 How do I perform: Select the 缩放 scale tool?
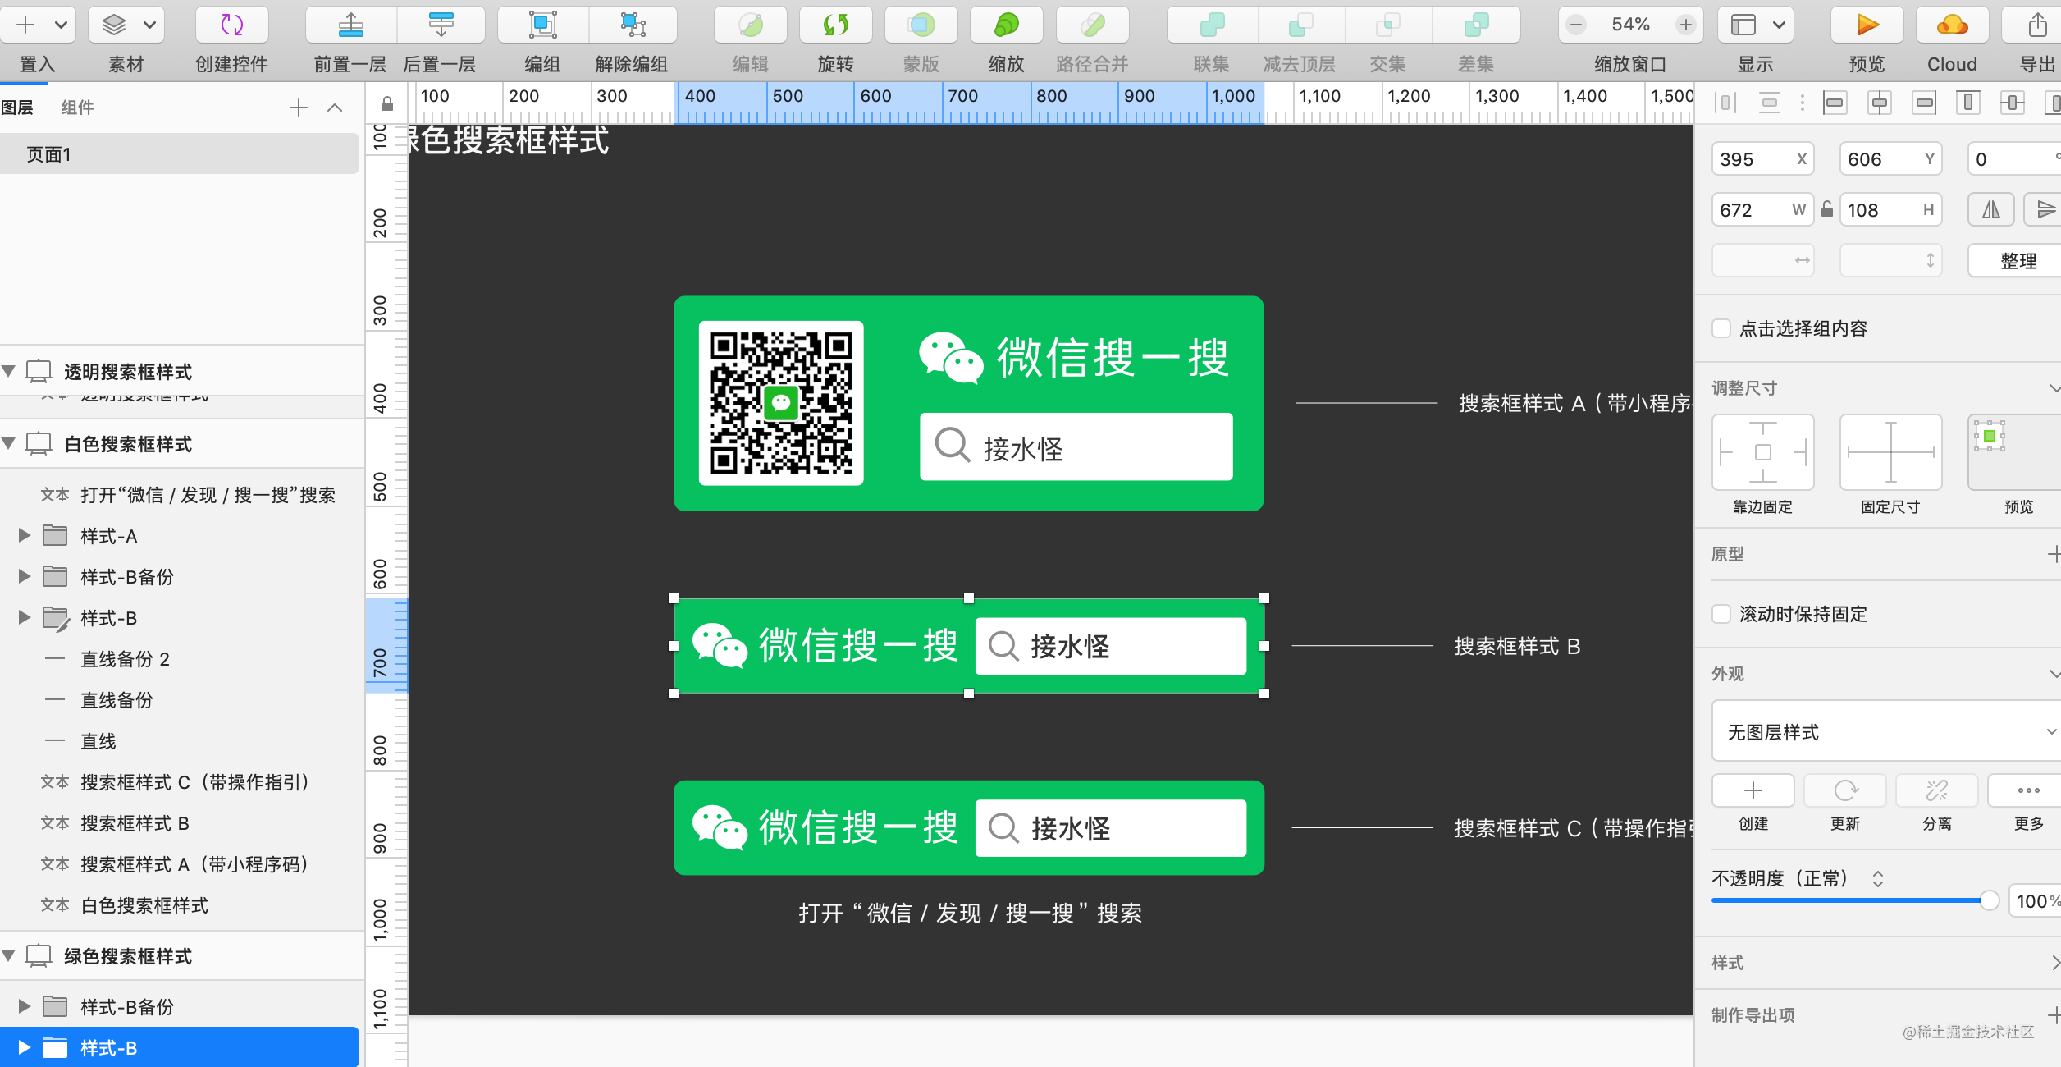(x=1006, y=25)
